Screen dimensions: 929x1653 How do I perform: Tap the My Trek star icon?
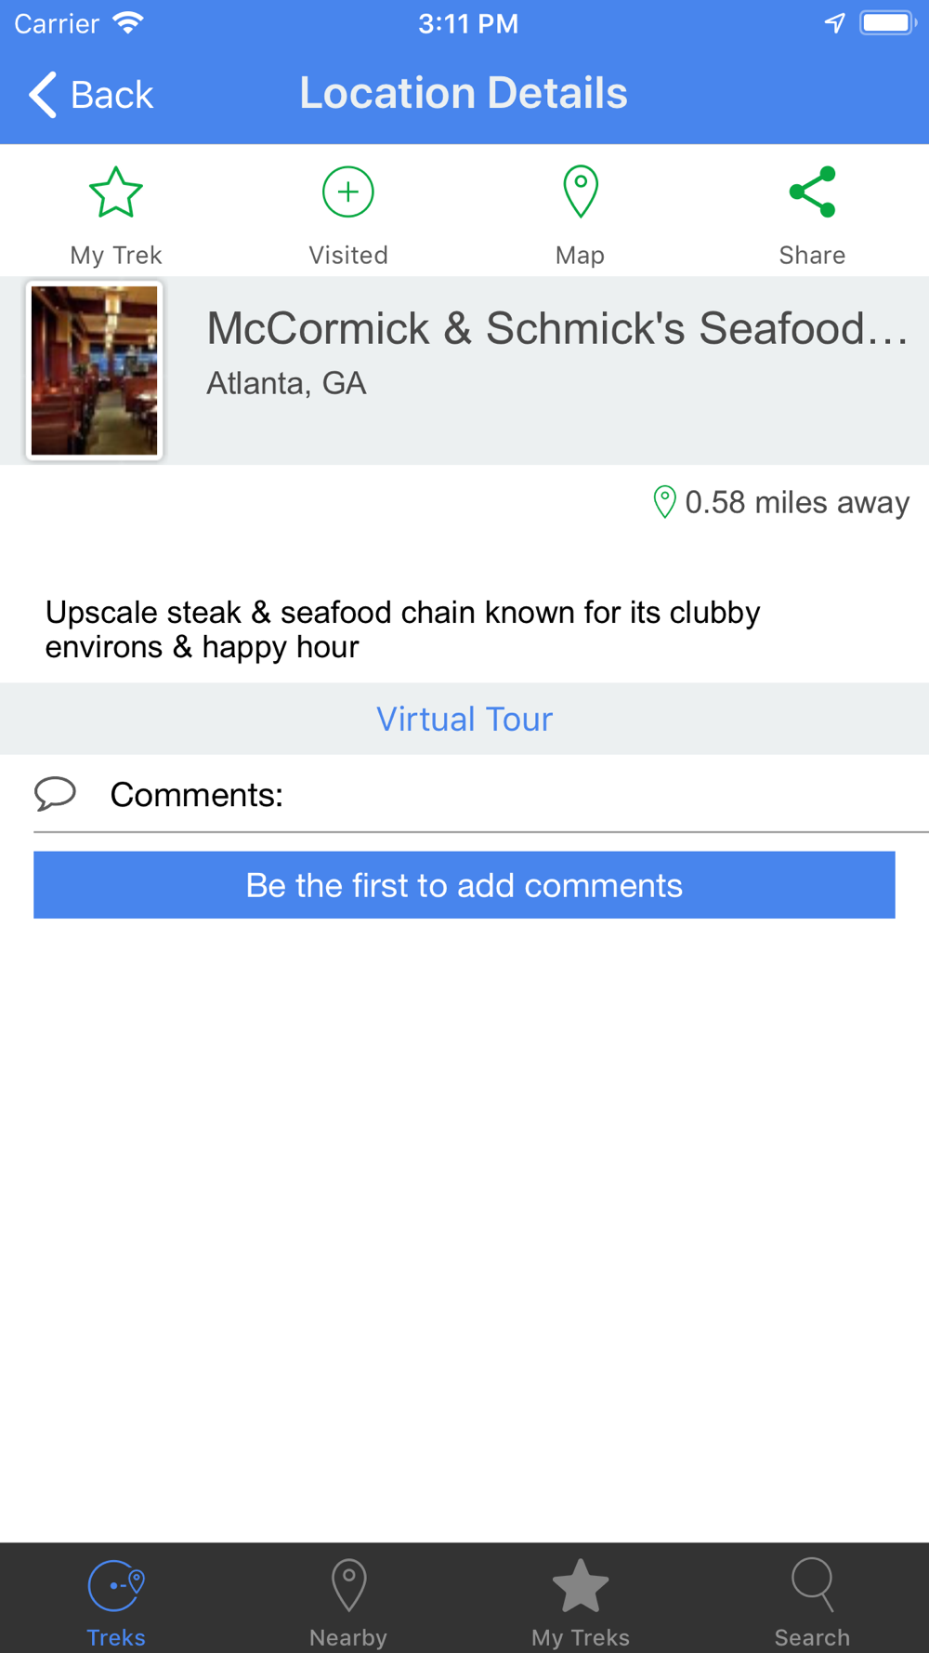pyautogui.click(x=116, y=192)
